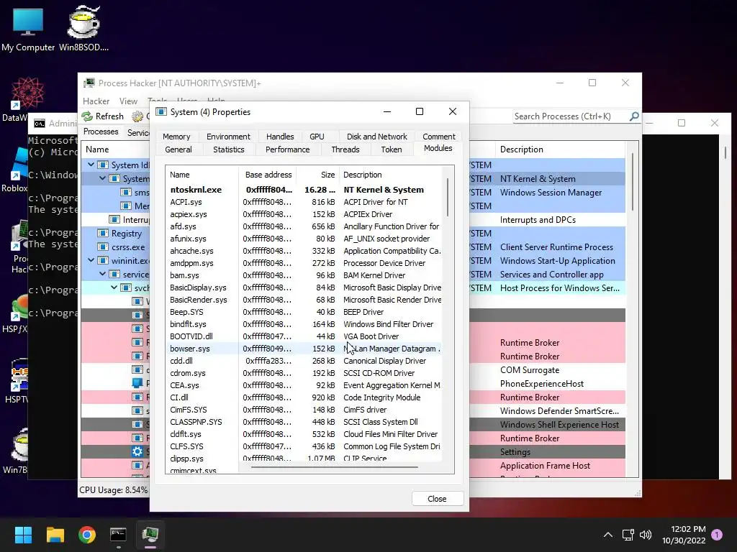Switch to Disk and Network tab
Screen dimensions: 737x552
376,137
